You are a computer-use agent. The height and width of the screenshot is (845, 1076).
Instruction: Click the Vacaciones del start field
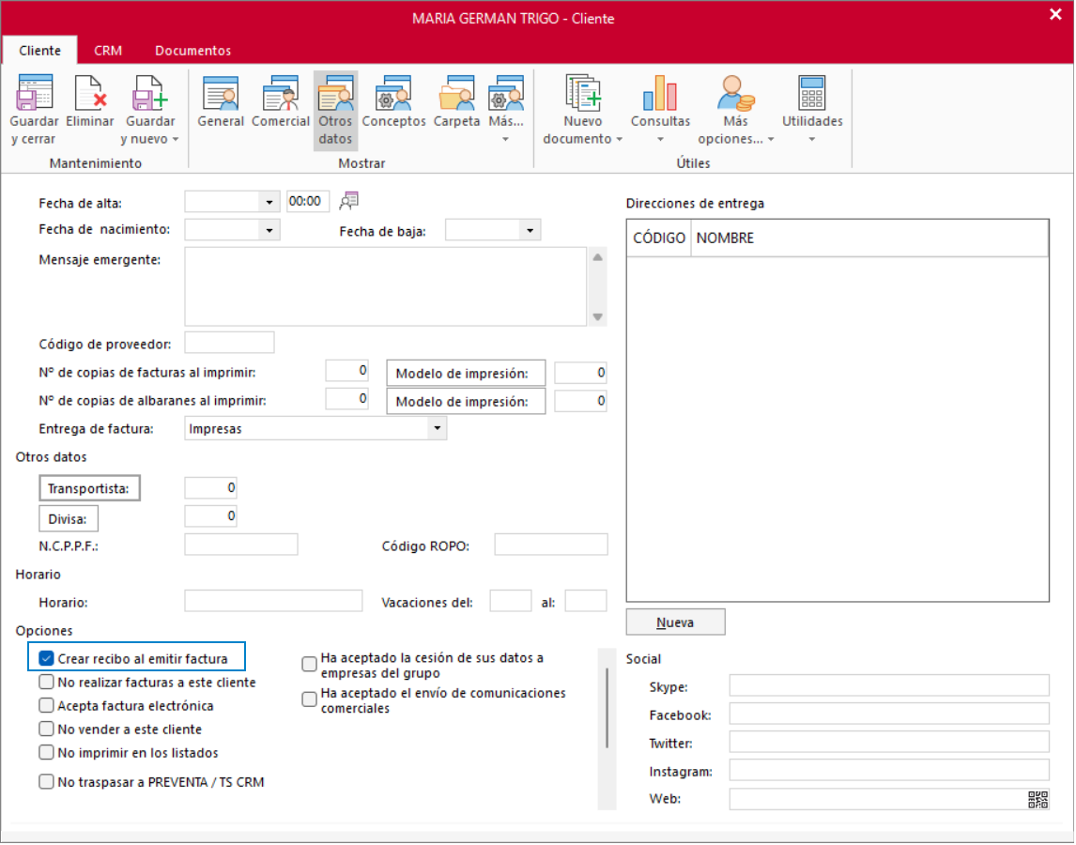(511, 601)
